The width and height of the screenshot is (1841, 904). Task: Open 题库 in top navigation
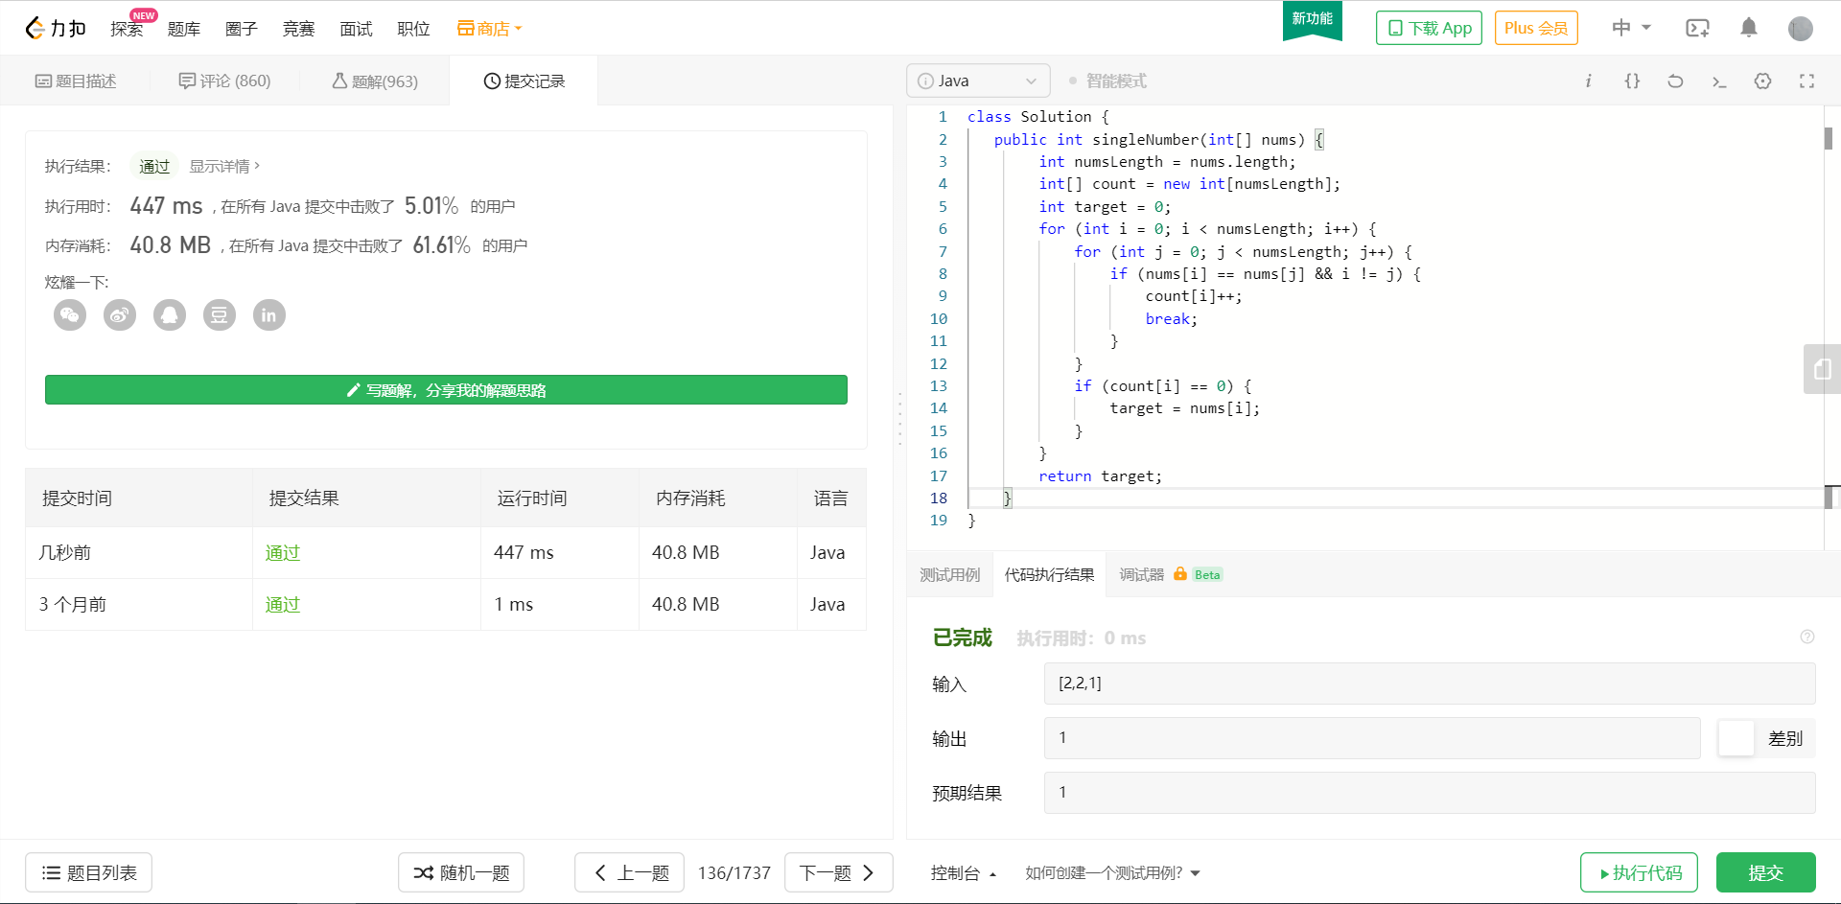click(x=183, y=29)
